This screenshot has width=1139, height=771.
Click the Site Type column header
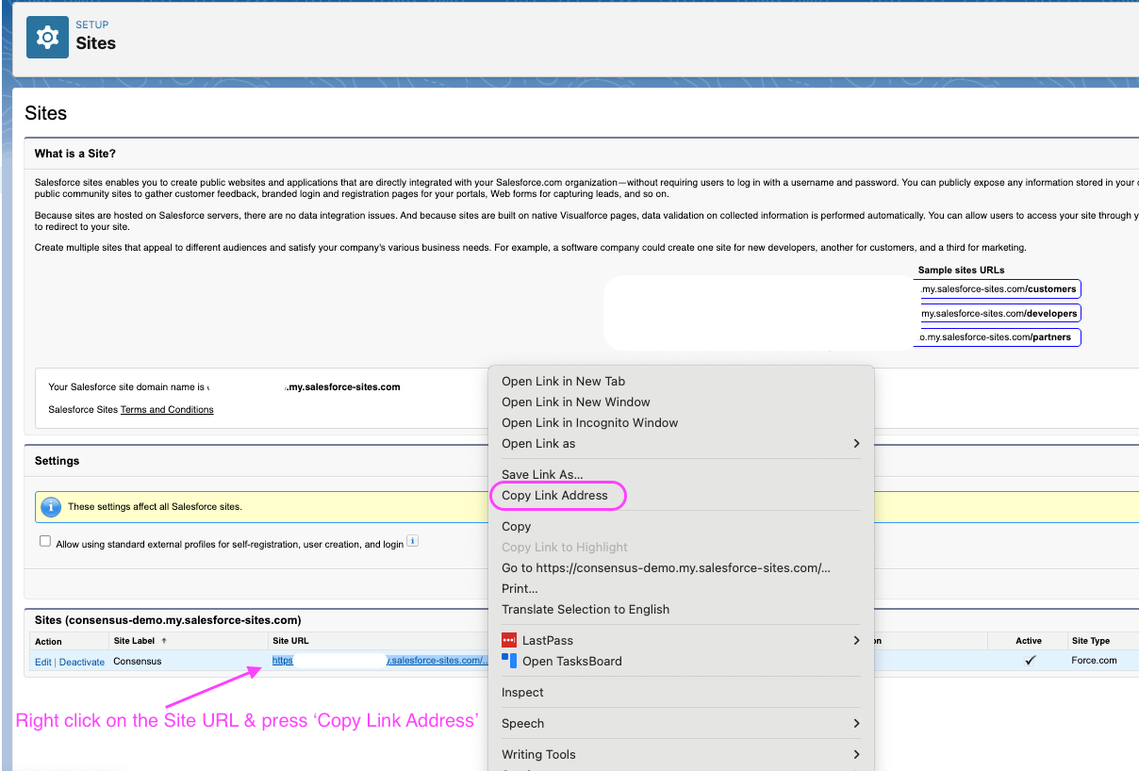[1091, 641]
